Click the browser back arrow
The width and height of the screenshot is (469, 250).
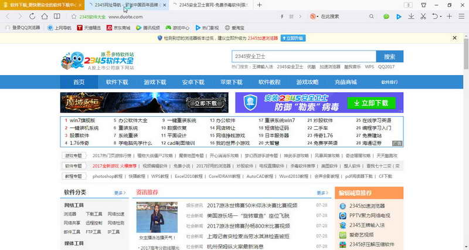pos(8,16)
